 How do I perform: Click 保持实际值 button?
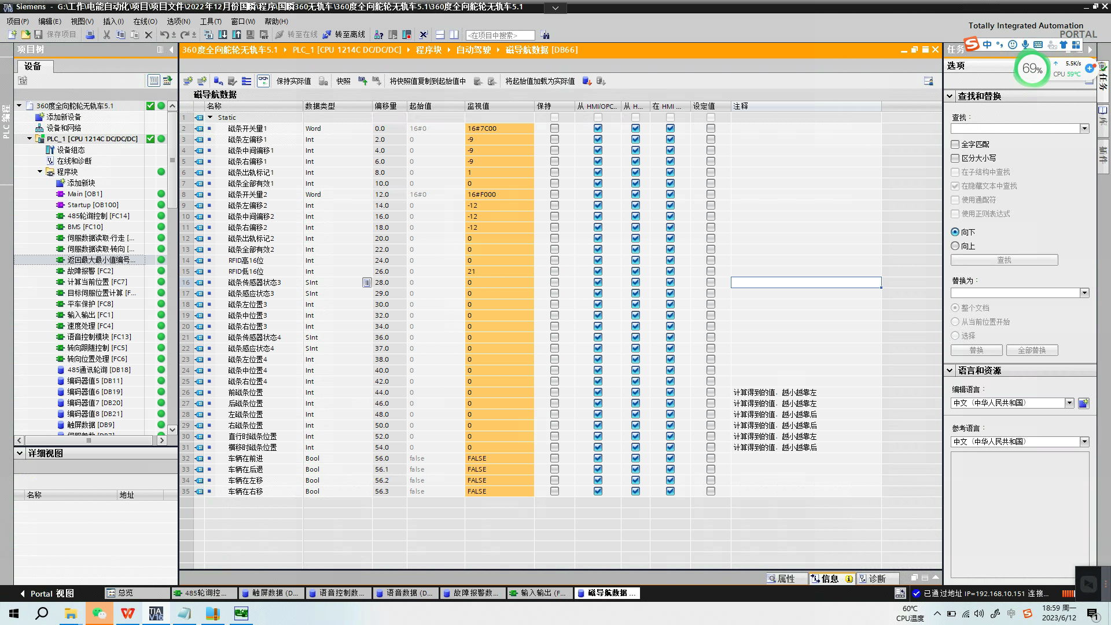[293, 81]
